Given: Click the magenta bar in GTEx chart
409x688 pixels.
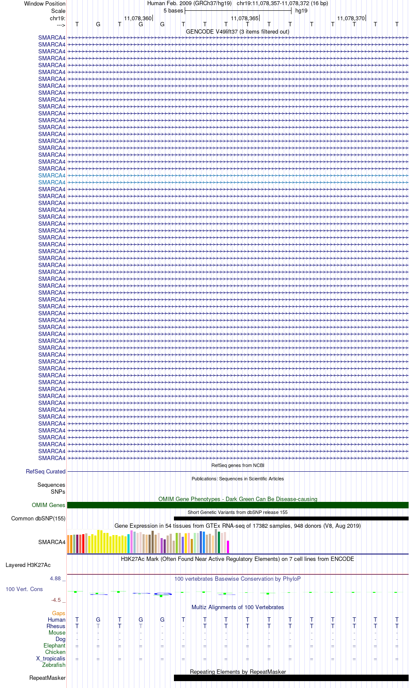Looking at the screenshot, I should click(x=228, y=547).
